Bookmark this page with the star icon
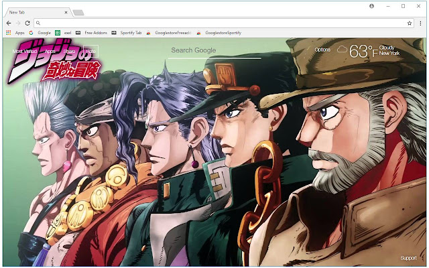Image resolution: width=429 pixels, height=268 pixels. coord(410,23)
